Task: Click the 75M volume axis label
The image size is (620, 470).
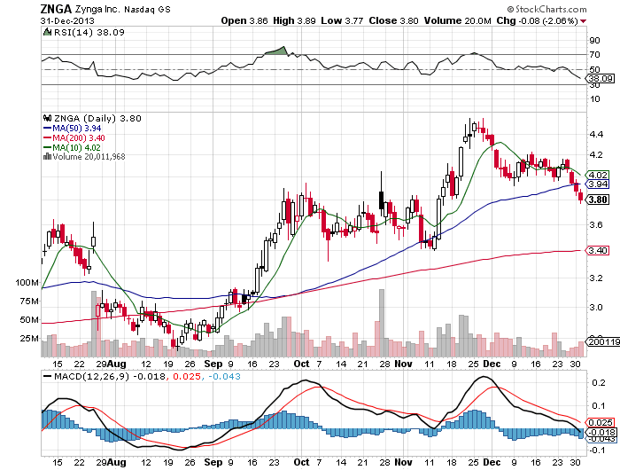Action: tap(29, 302)
